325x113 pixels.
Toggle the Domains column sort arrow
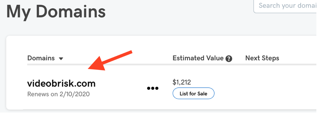point(61,59)
